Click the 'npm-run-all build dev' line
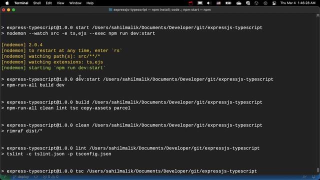Screen dimensions: 320x180 [33, 85]
